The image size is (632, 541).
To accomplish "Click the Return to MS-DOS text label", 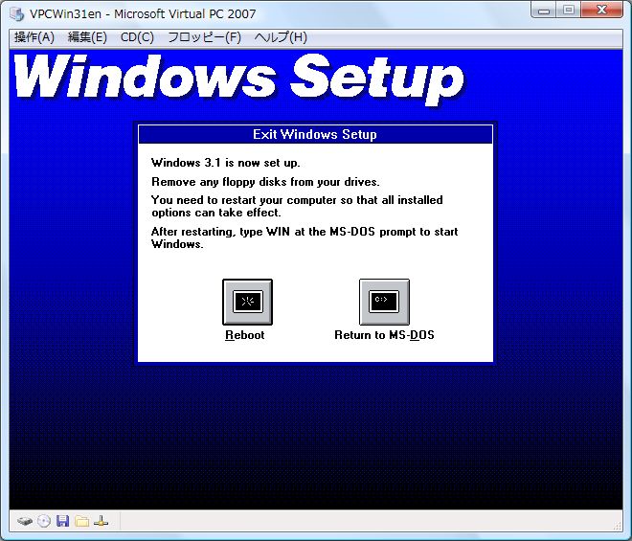I will pos(384,335).
